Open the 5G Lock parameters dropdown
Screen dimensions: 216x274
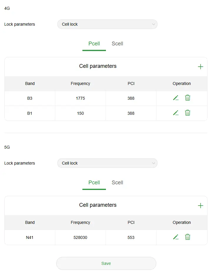pyautogui.click(x=107, y=163)
